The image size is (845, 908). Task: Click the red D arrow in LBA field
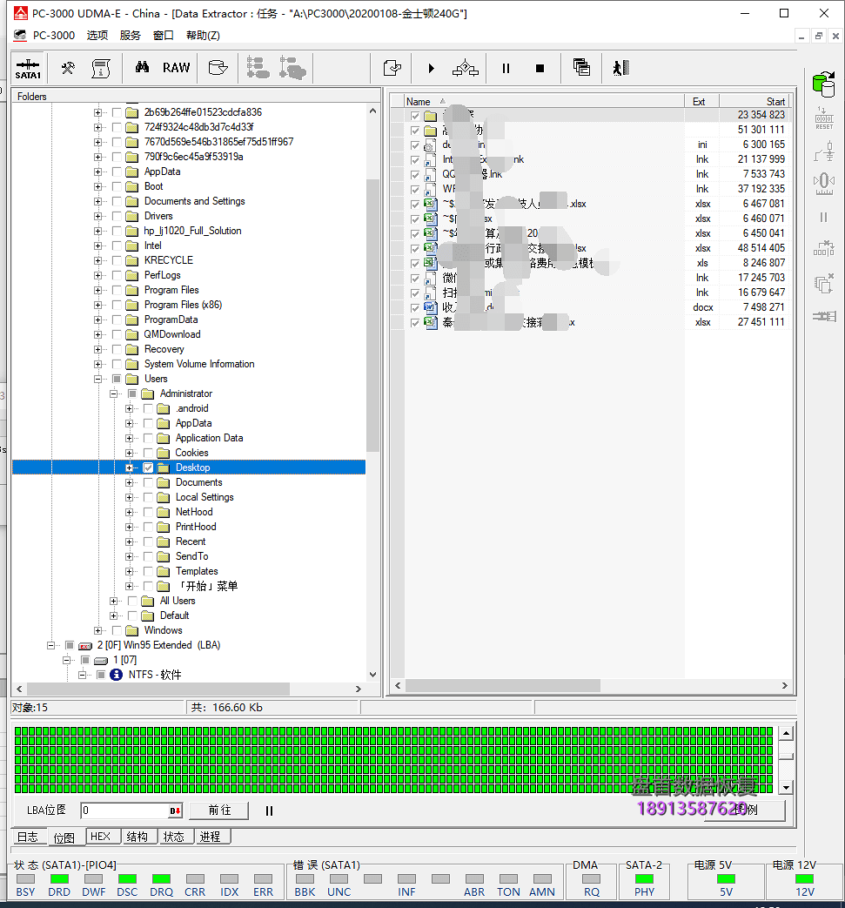175,810
